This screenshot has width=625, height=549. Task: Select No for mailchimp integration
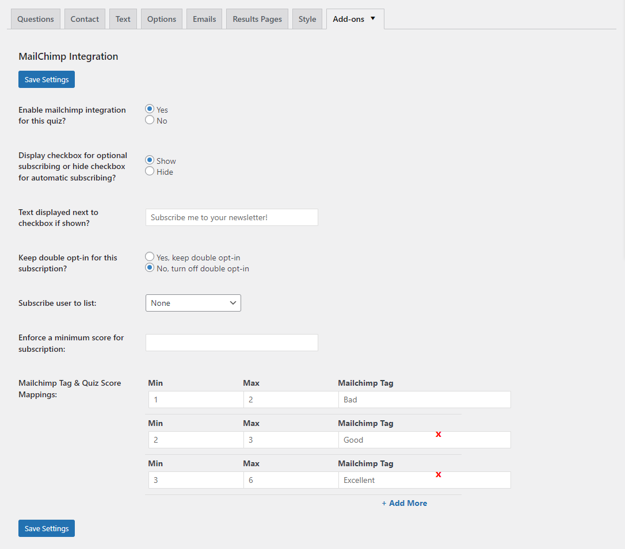coord(150,120)
